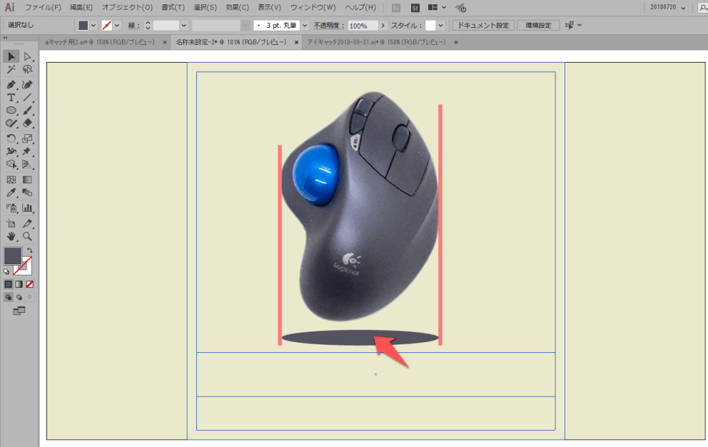Switch to aiキャッチ用2.ai document tab
Image resolution: width=708 pixels, height=447 pixels.
(99, 42)
